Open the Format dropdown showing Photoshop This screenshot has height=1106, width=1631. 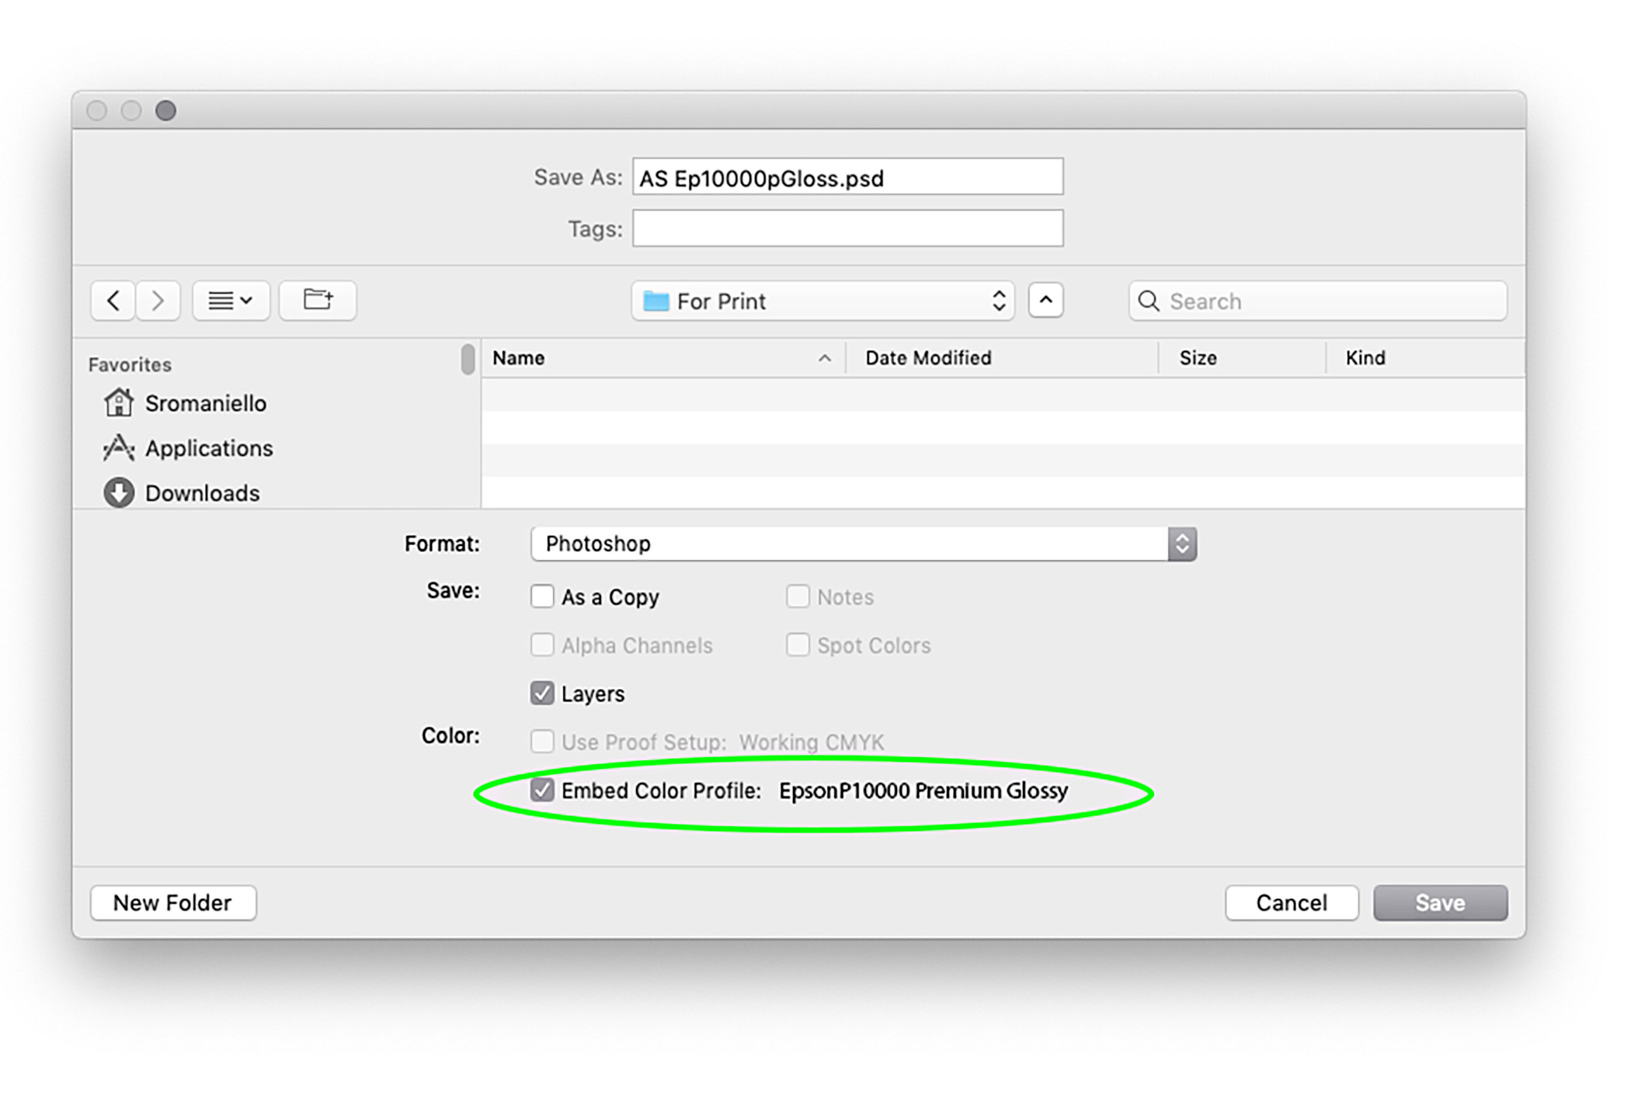(x=1181, y=544)
